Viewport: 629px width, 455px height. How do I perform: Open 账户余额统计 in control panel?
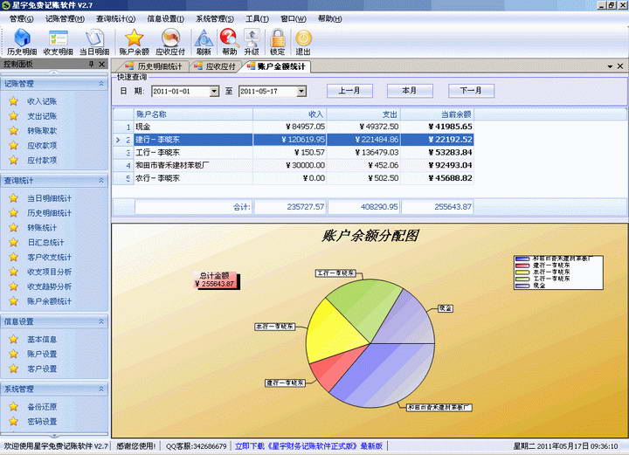[x=49, y=301]
